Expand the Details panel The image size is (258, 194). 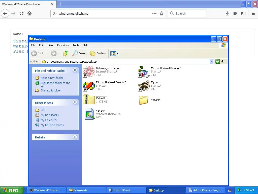75,137
